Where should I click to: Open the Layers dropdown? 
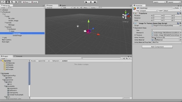coord(159,2)
